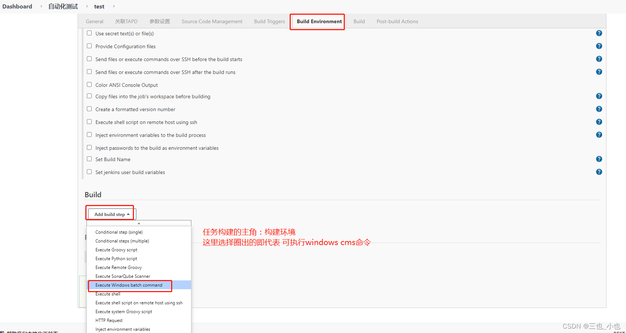This screenshot has height=333, width=626.
Task: Select Execute Python script step
Action: pyautogui.click(x=139, y=259)
